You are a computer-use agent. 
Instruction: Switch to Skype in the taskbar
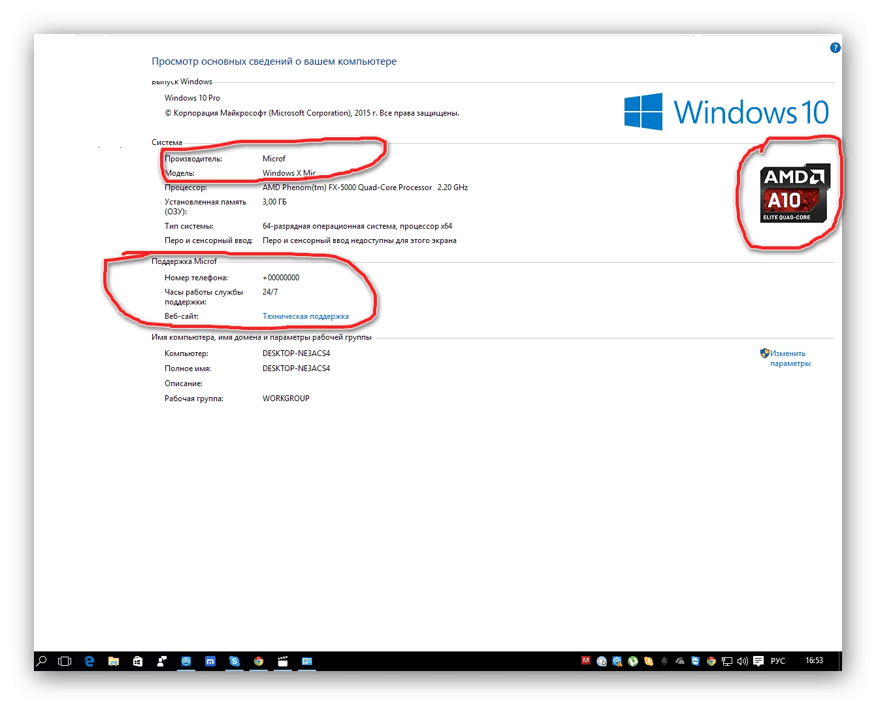pos(235,661)
